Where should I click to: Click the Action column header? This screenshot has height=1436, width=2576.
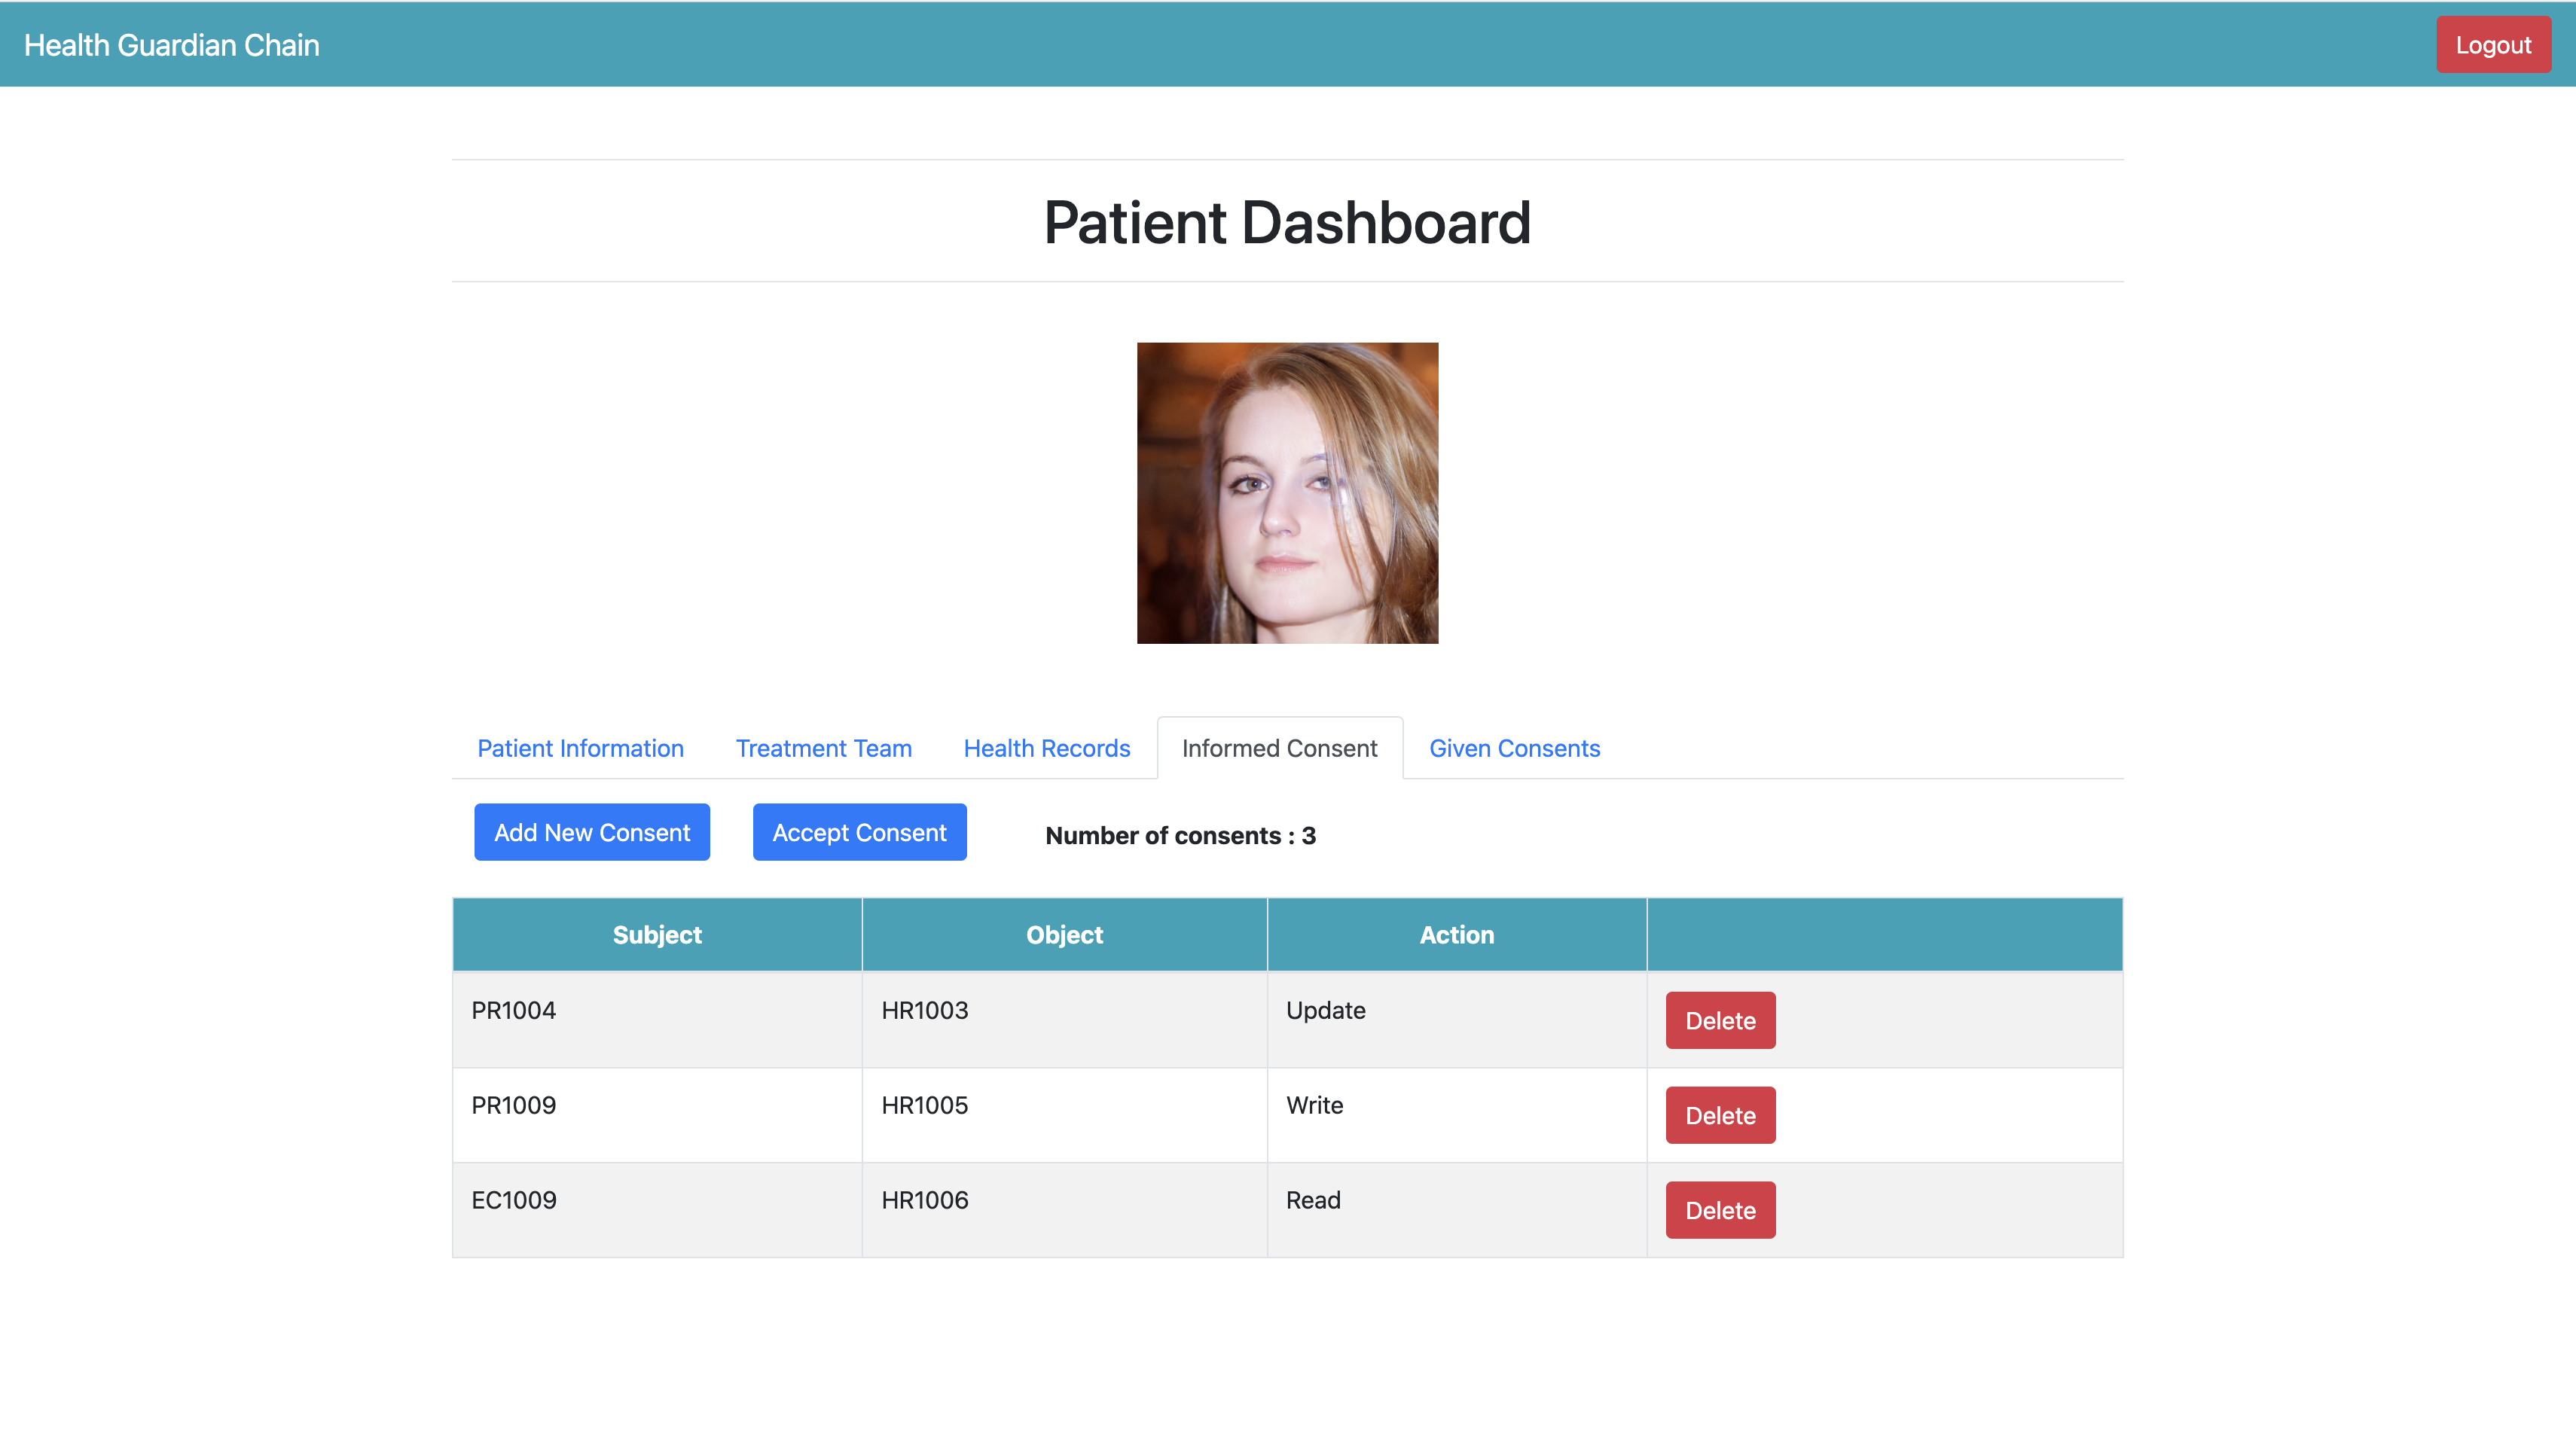(1456, 934)
